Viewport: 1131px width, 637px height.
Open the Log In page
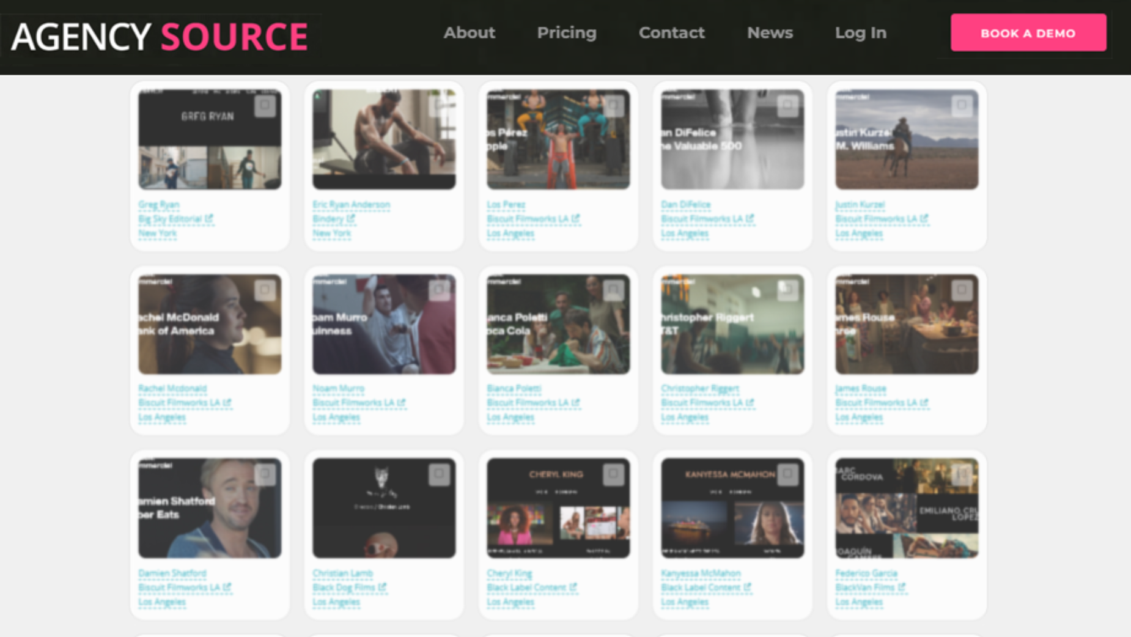(860, 33)
